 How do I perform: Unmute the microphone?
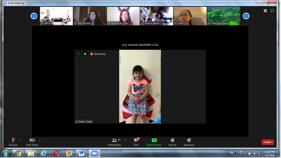tap(13, 142)
